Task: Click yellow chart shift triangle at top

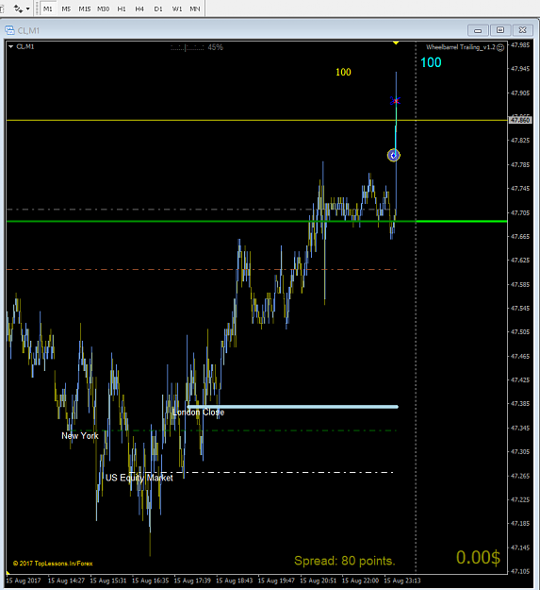Action: [x=396, y=42]
